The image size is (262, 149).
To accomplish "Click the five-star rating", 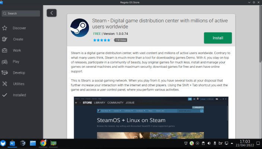I will click(102, 40).
